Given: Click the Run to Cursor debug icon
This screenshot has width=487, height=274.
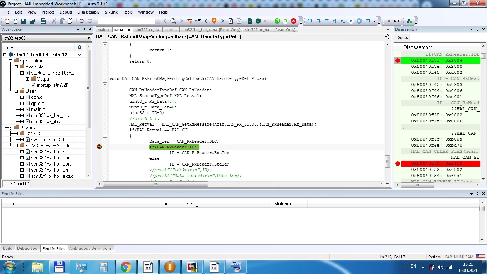Looking at the screenshot, I should pyautogui.click(x=343, y=21).
